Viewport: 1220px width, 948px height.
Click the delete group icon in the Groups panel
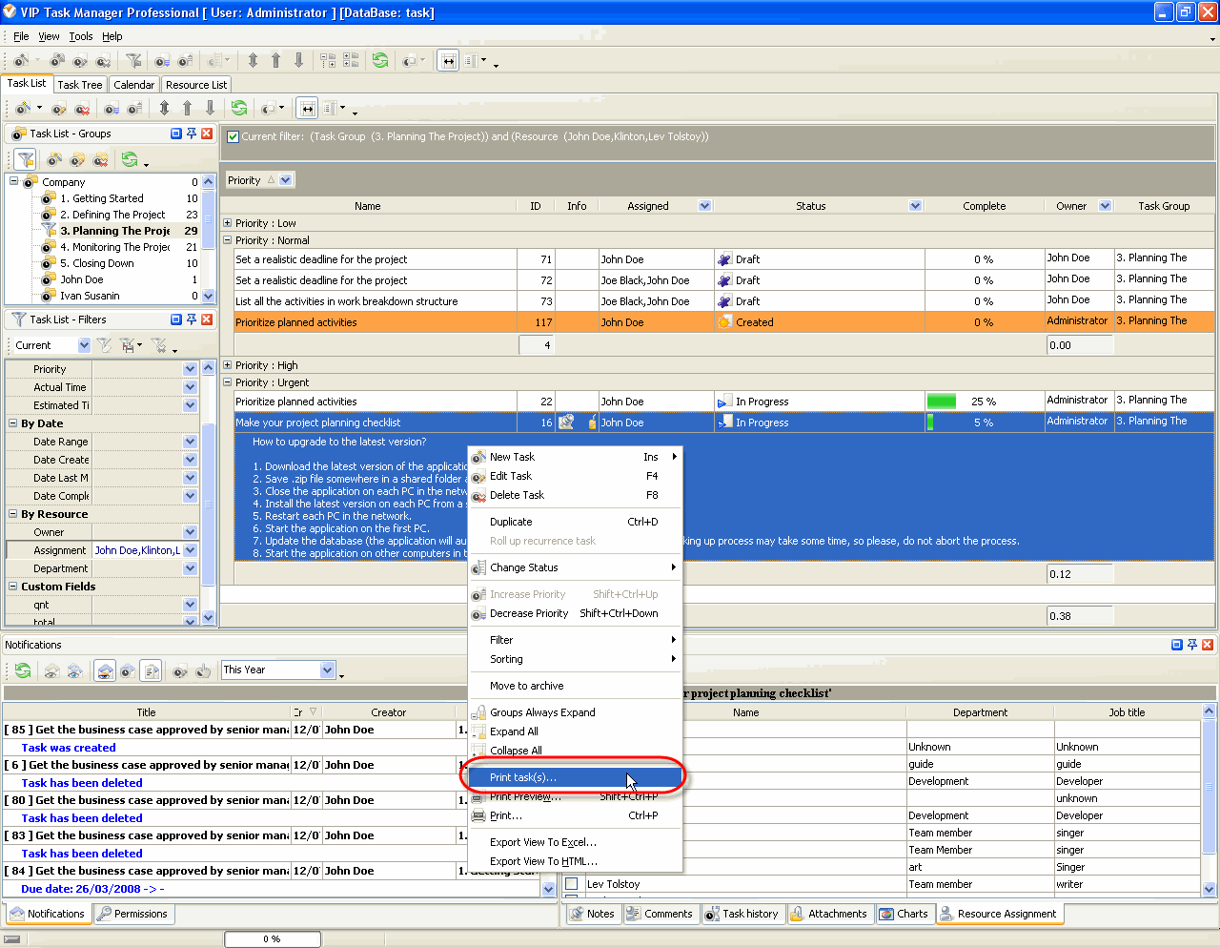pyautogui.click(x=100, y=159)
